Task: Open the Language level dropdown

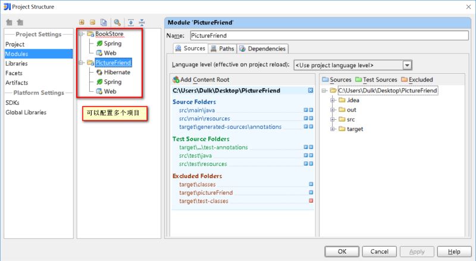Action: [407, 65]
